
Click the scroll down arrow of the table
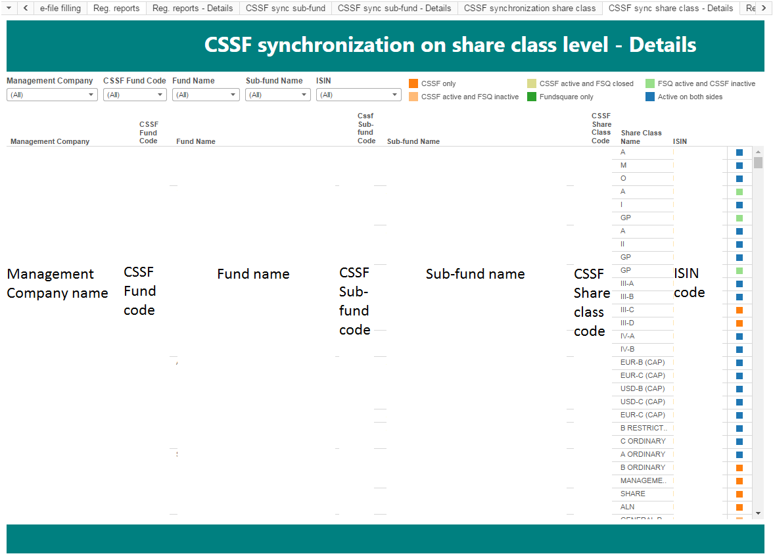pyautogui.click(x=758, y=513)
